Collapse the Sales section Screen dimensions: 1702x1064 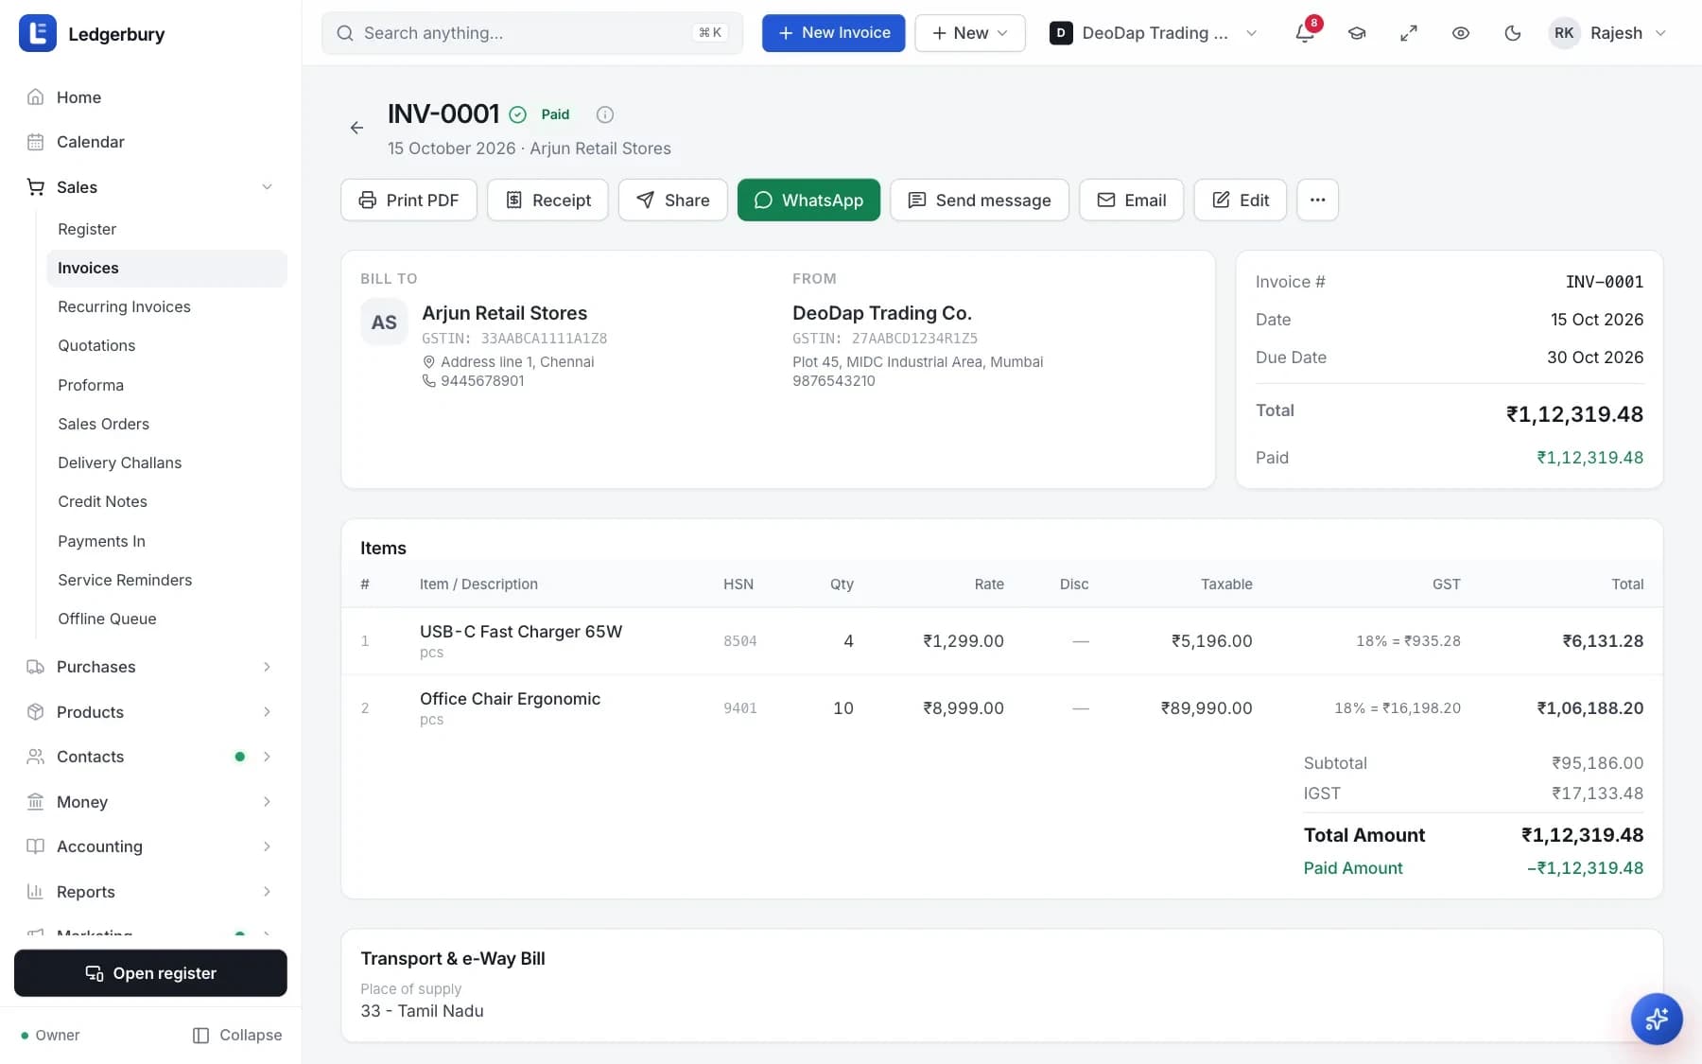coord(151,187)
